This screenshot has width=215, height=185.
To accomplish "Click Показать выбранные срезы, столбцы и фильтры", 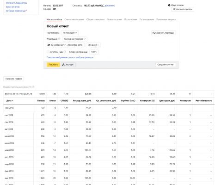I will point(70,57).
